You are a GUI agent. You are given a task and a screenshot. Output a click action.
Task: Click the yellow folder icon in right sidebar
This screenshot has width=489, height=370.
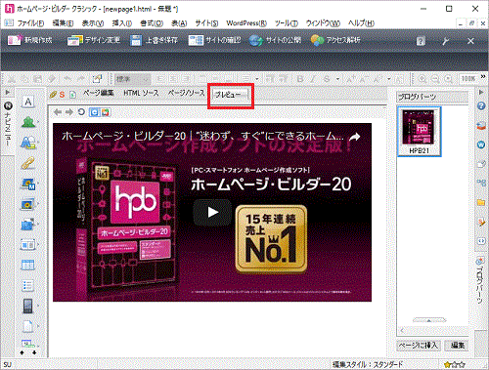coord(481,202)
